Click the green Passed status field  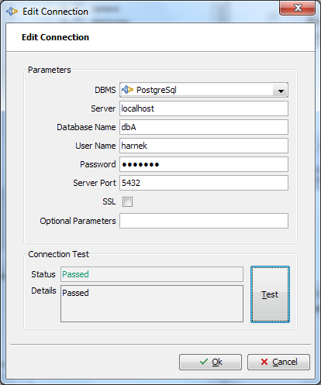coord(152,274)
